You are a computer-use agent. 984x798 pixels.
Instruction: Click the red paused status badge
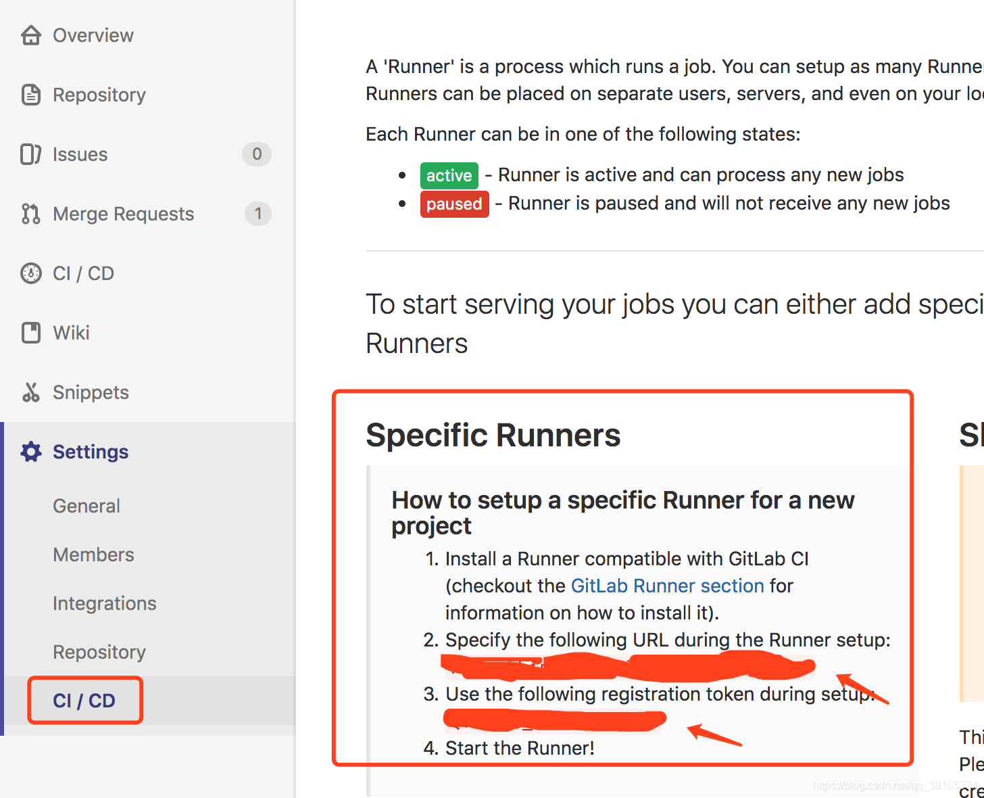point(454,204)
